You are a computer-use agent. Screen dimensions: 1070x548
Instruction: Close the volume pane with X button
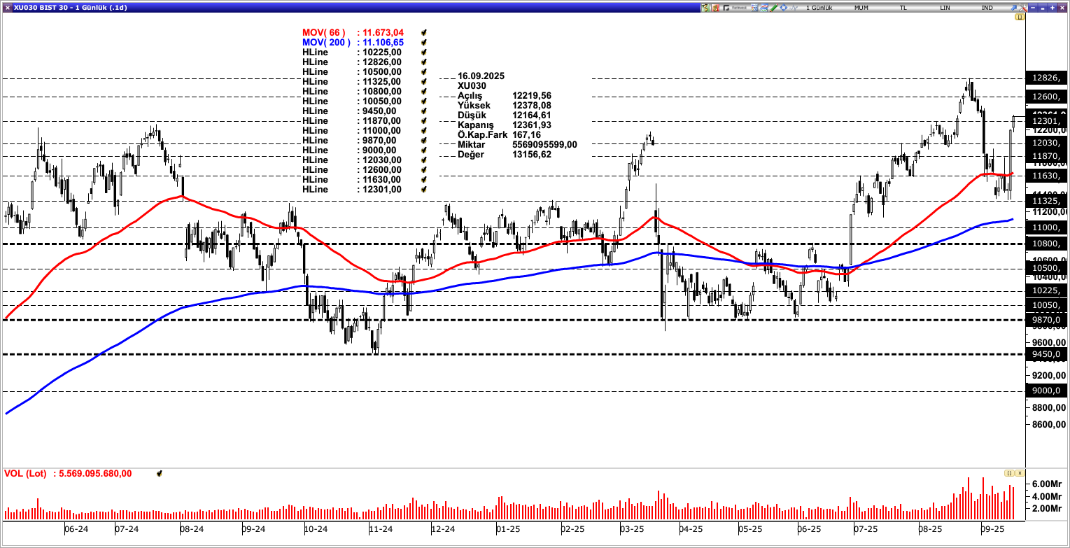[x=1020, y=473]
